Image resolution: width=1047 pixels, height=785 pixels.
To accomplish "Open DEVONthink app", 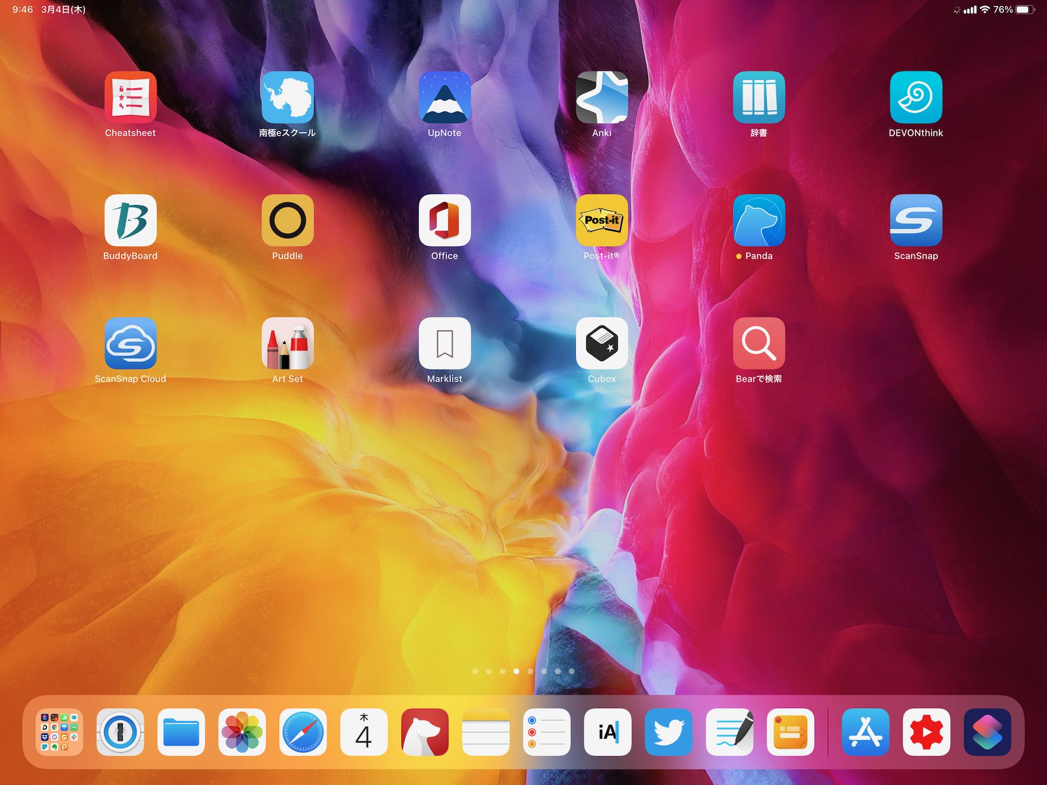I will coord(916,97).
